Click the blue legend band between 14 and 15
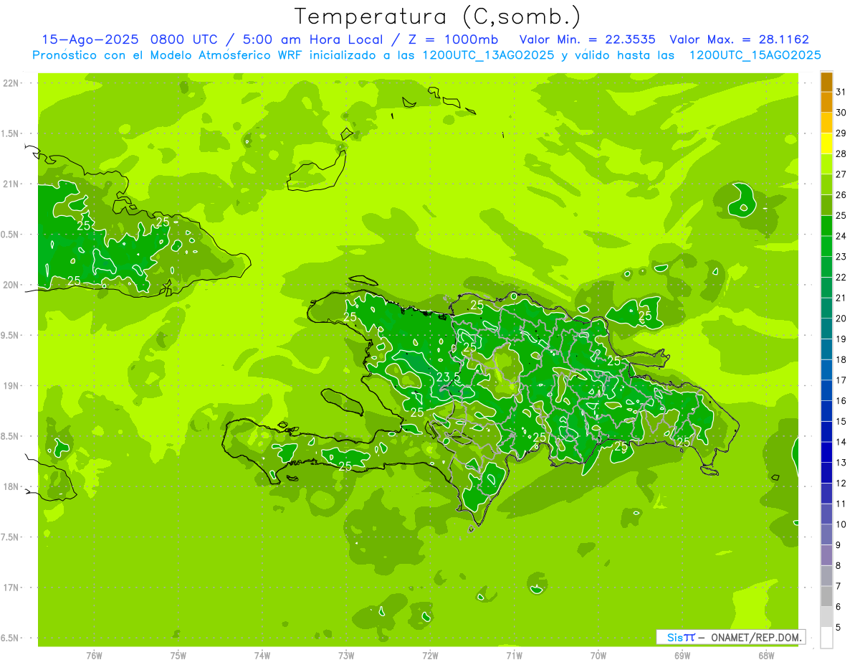 827,431
